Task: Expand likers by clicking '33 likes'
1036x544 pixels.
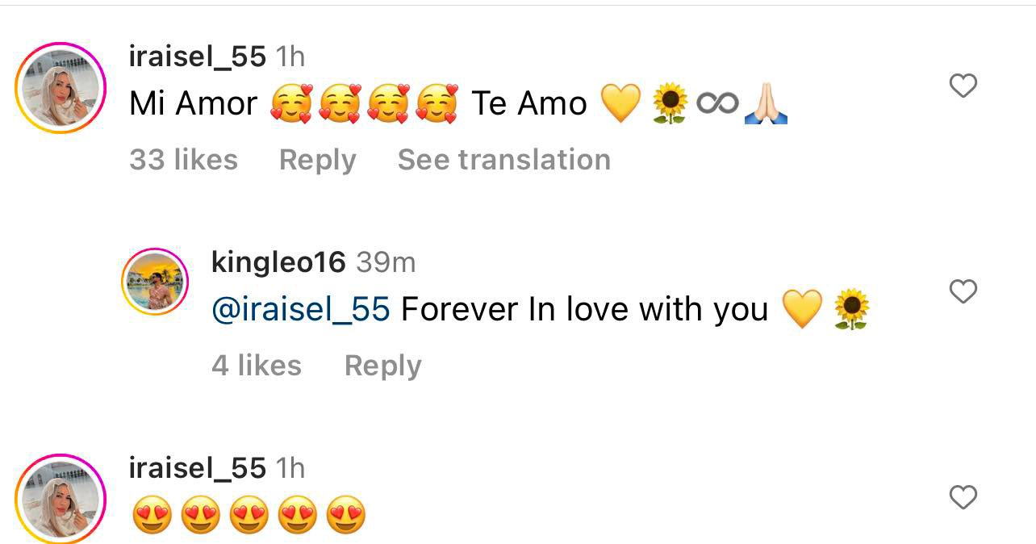Action: (185, 159)
